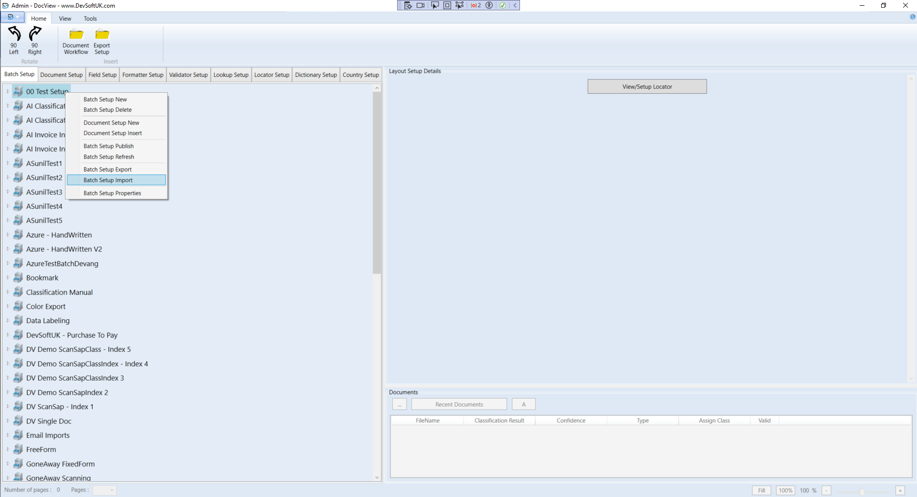Click the live visual tree icon in debug toolbar
This screenshot has width=917, height=497.
[408, 5]
